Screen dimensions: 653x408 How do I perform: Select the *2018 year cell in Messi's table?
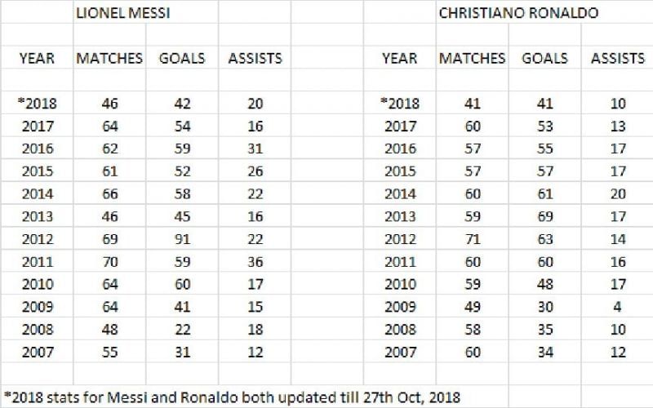pyautogui.click(x=37, y=104)
